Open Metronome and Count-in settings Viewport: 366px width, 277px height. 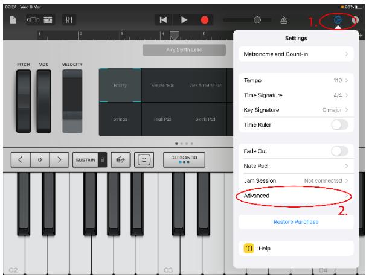[296, 54]
